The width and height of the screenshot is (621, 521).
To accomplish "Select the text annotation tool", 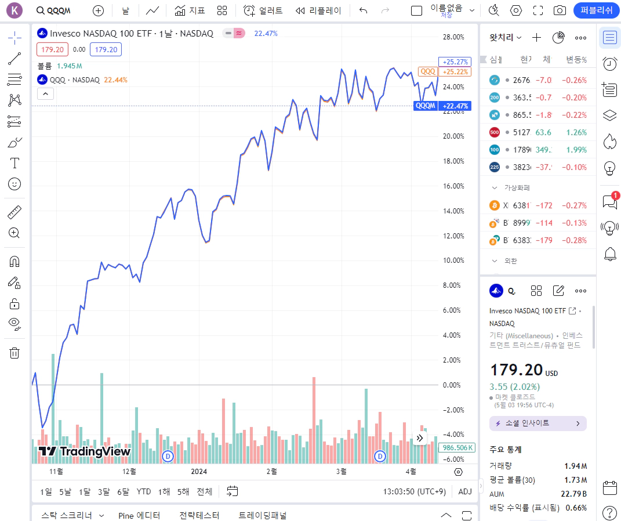I will (x=14, y=163).
